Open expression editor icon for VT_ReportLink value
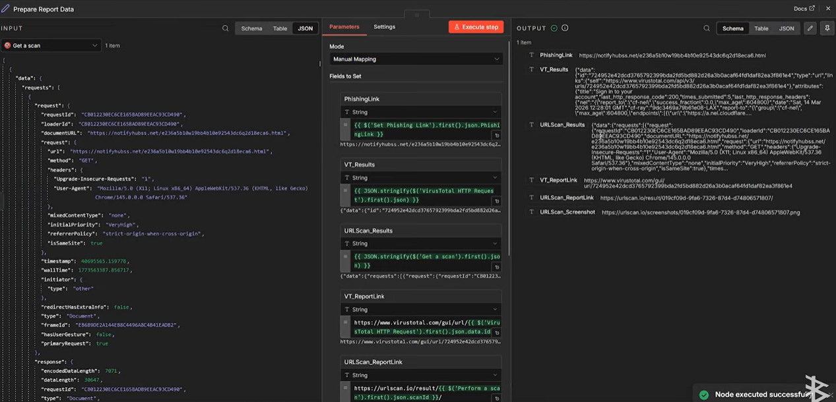Screen dimensions: 836x402 (x=497, y=332)
